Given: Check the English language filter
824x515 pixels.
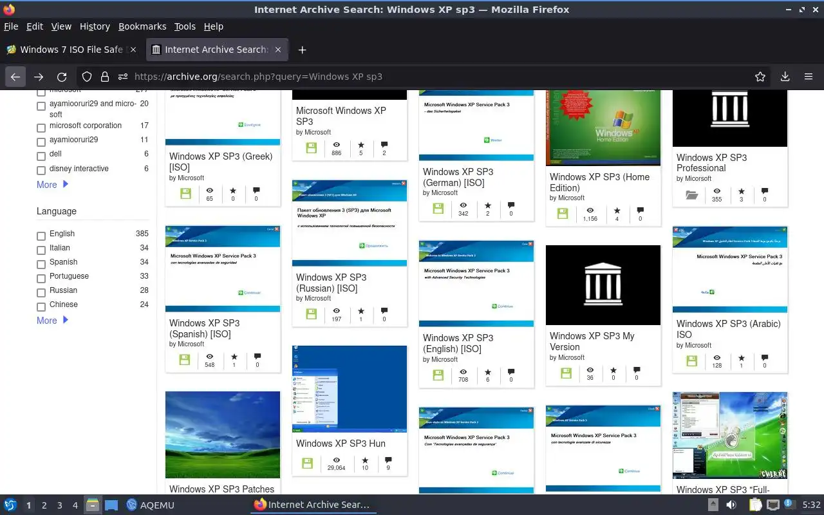Looking at the screenshot, I should (x=41, y=236).
